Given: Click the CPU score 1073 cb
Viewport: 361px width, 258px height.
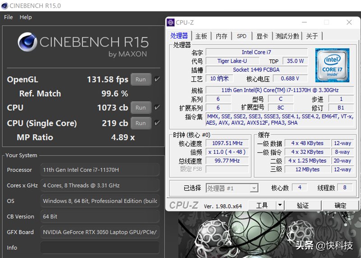Looking at the screenshot, I should coord(112,107).
